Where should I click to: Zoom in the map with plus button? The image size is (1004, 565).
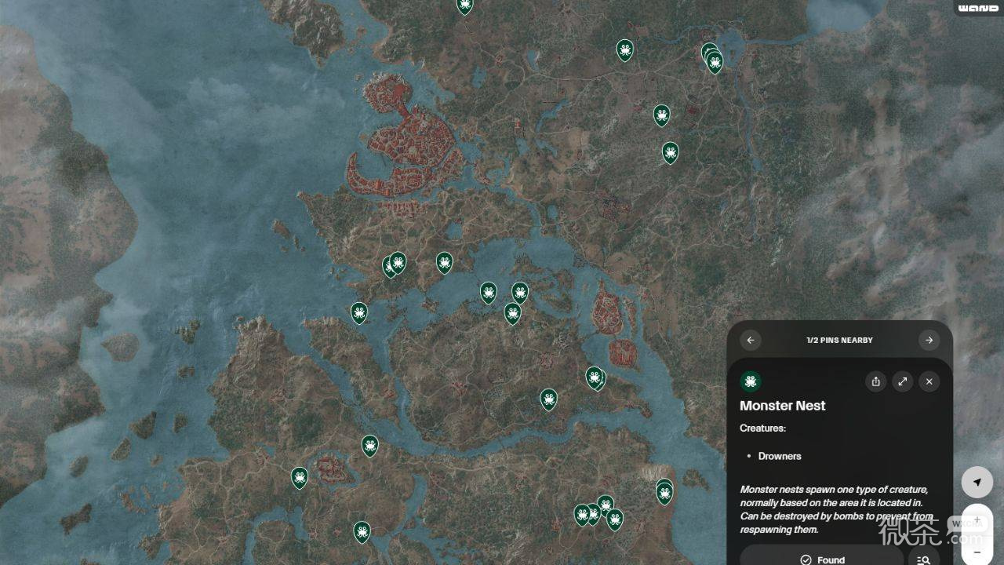977,520
